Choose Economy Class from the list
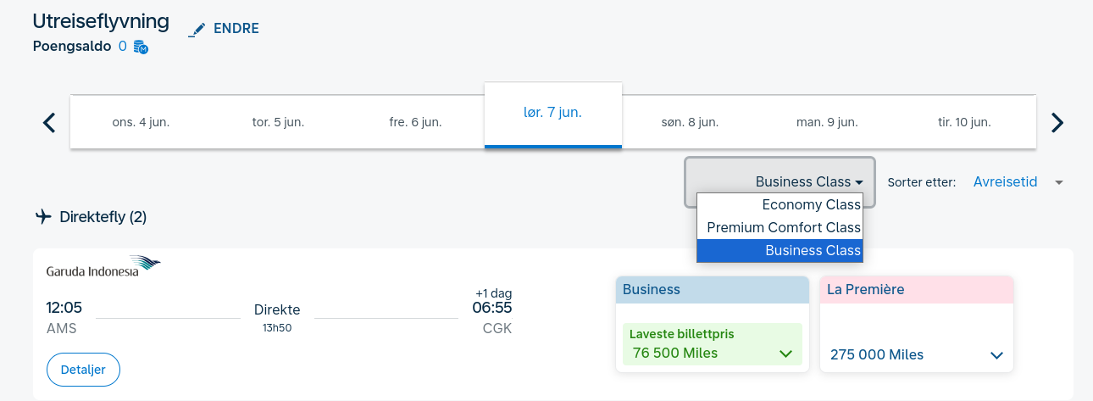The image size is (1093, 401). point(811,204)
